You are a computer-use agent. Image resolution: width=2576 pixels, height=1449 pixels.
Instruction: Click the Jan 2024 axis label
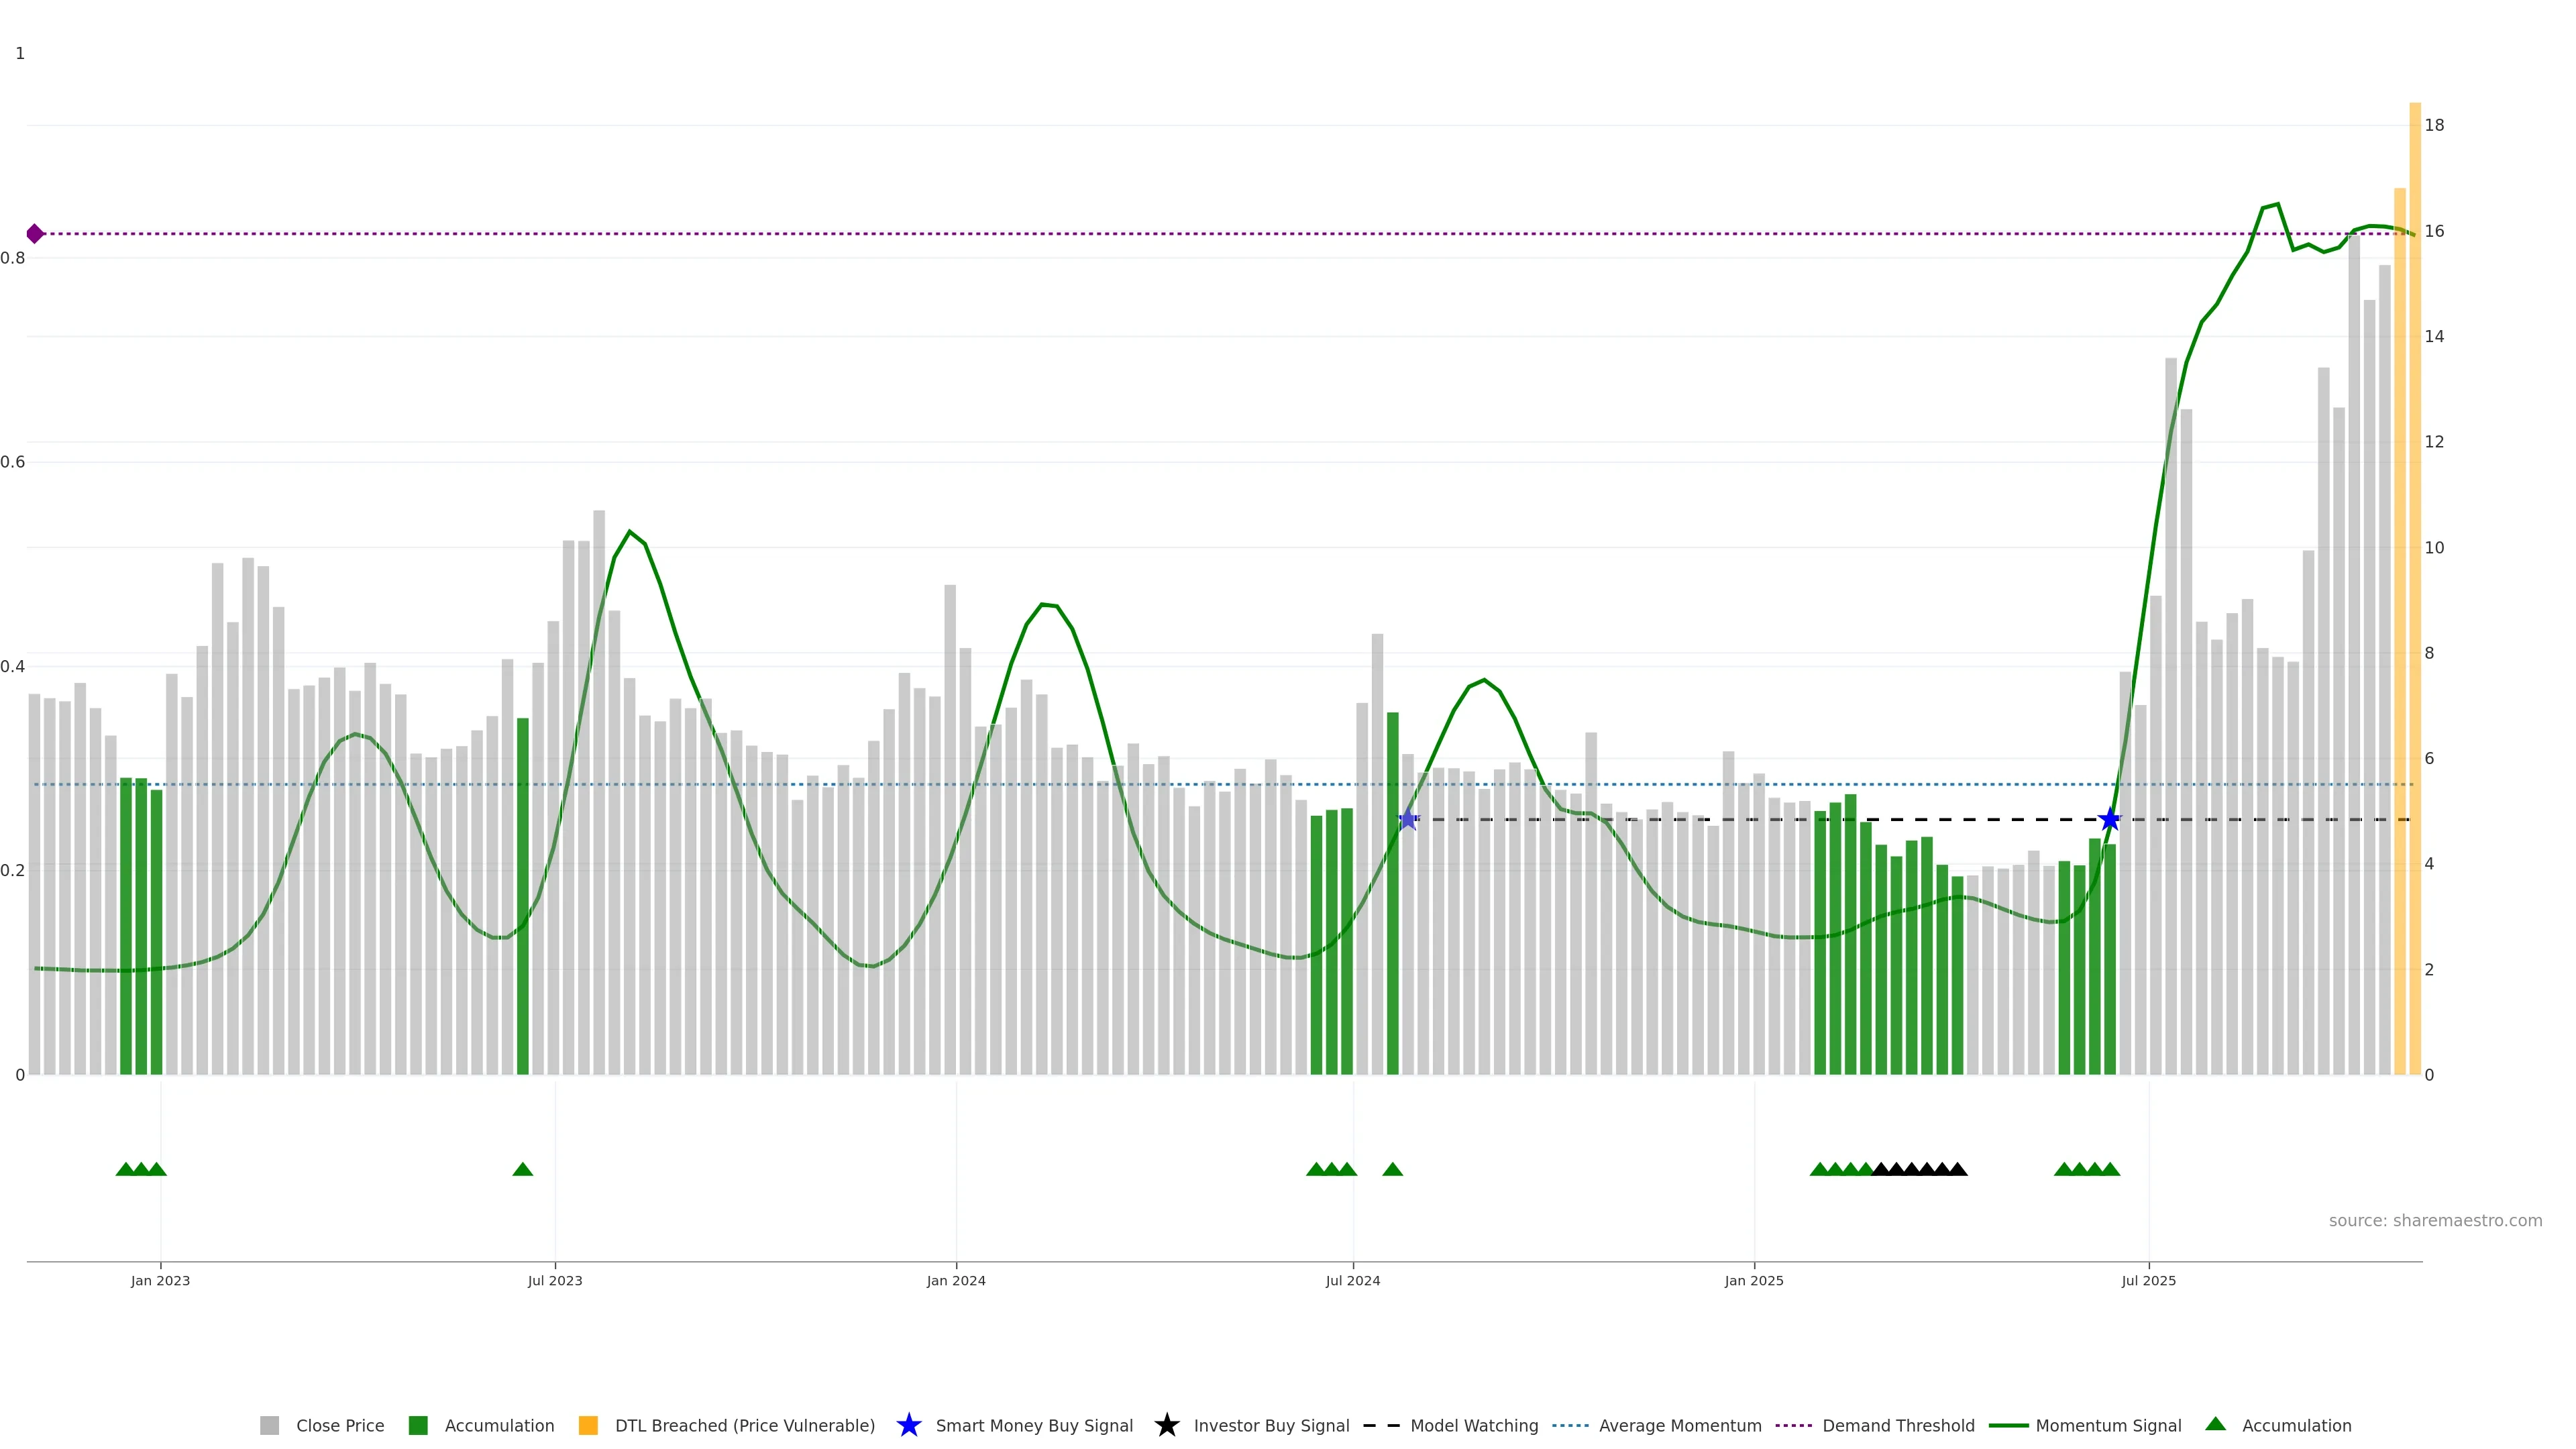956,1281
